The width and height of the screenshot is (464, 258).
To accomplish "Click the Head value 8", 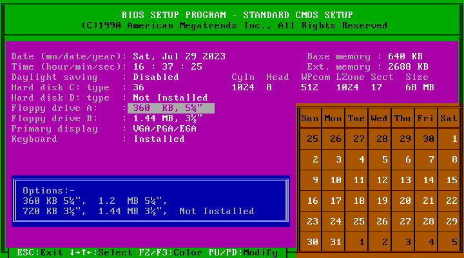I will 269,87.
